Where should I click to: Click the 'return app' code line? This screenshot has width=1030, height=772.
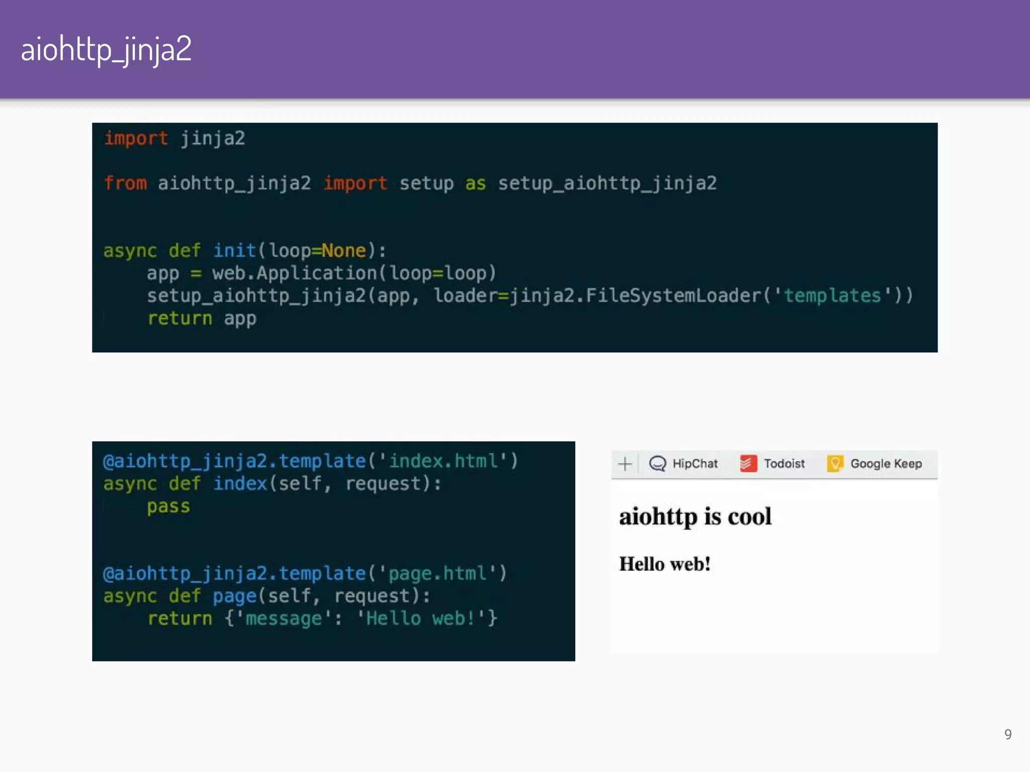202,318
